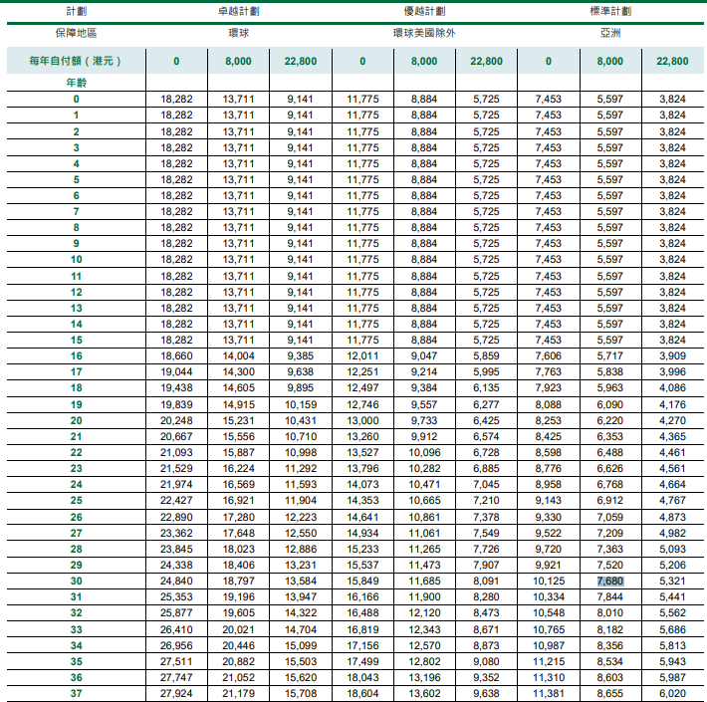The width and height of the screenshot is (707, 702).
Task: Click value 11,900 in age 31 row
Action: coord(424,596)
